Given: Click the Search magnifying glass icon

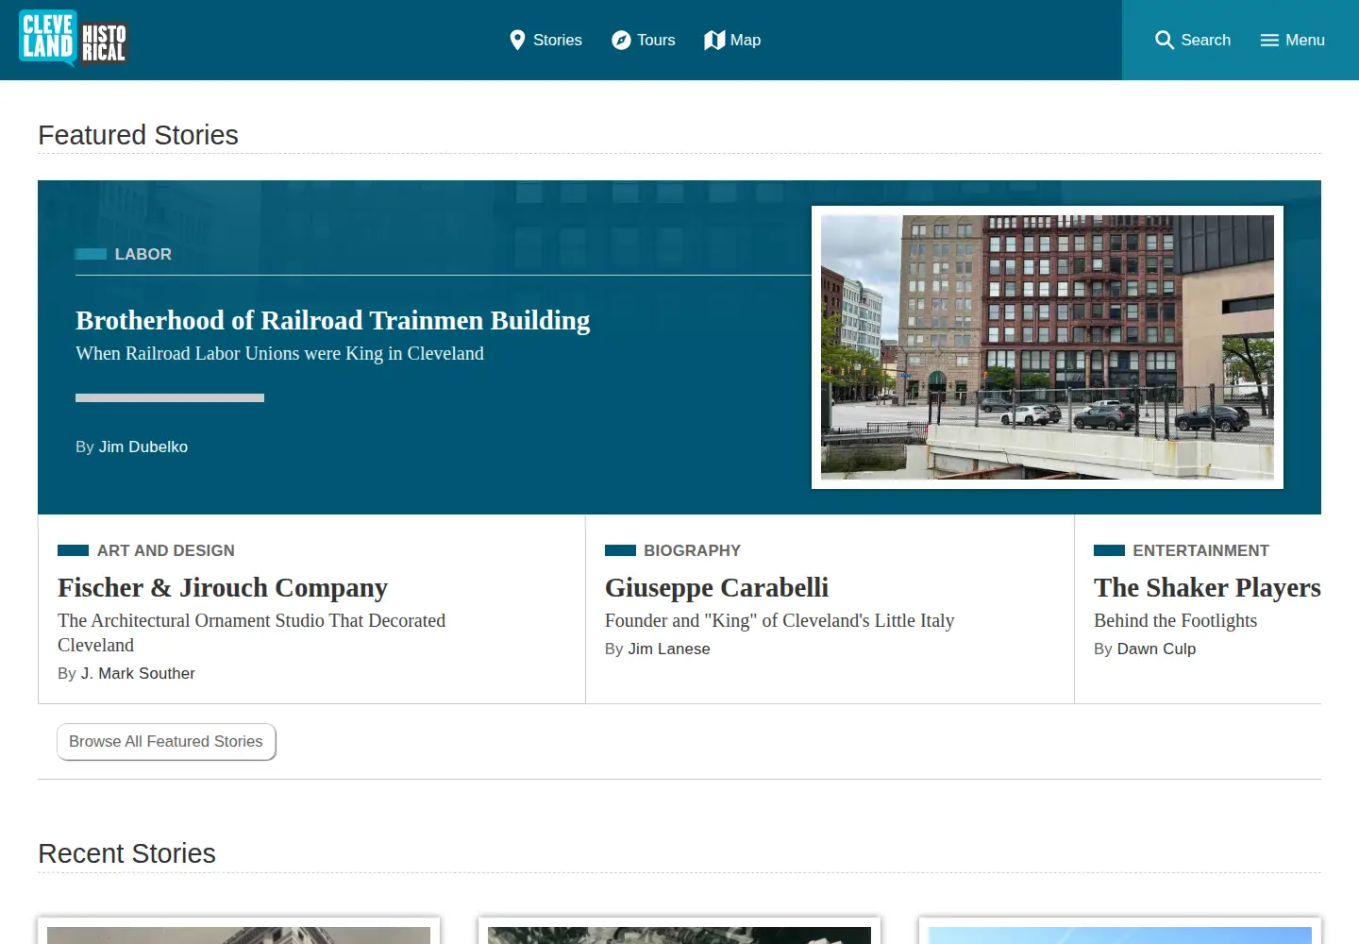Looking at the screenshot, I should coord(1165,40).
